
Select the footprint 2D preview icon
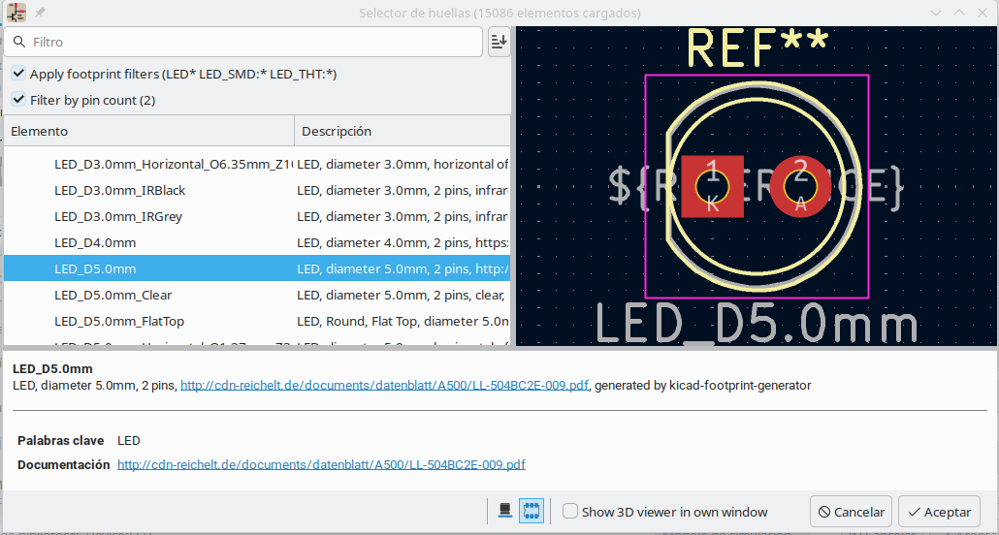click(x=532, y=511)
